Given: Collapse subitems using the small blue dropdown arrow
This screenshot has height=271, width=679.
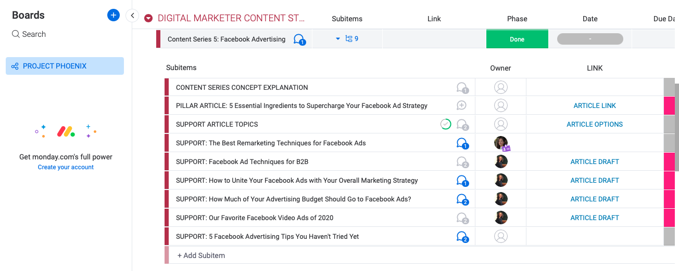Looking at the screenshot, I should (337, 39).
